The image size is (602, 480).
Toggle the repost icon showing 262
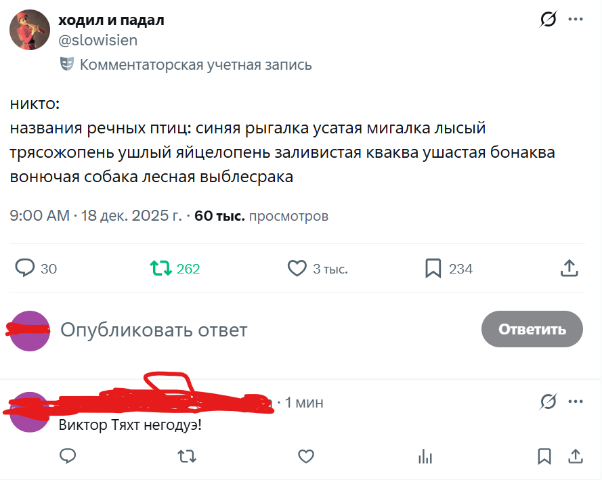(x=161, y=269)
